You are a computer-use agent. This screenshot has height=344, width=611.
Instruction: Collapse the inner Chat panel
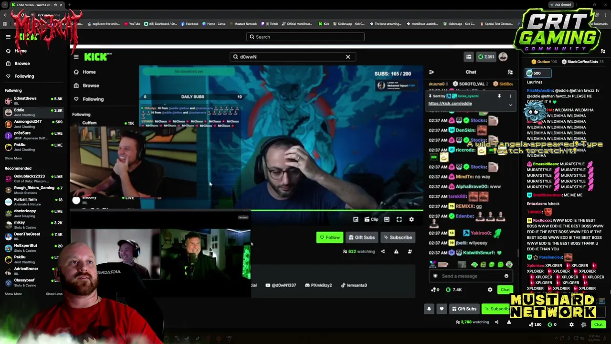pyautogui.click(x=432, y=72)
